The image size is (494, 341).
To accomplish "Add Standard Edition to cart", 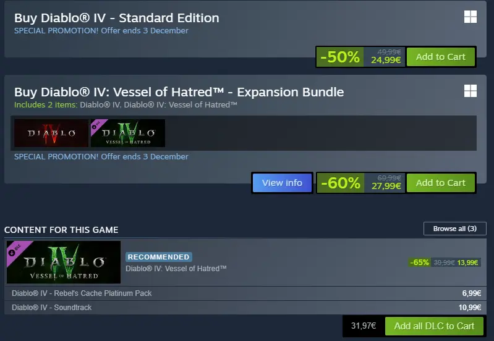I will click(440, 57).
